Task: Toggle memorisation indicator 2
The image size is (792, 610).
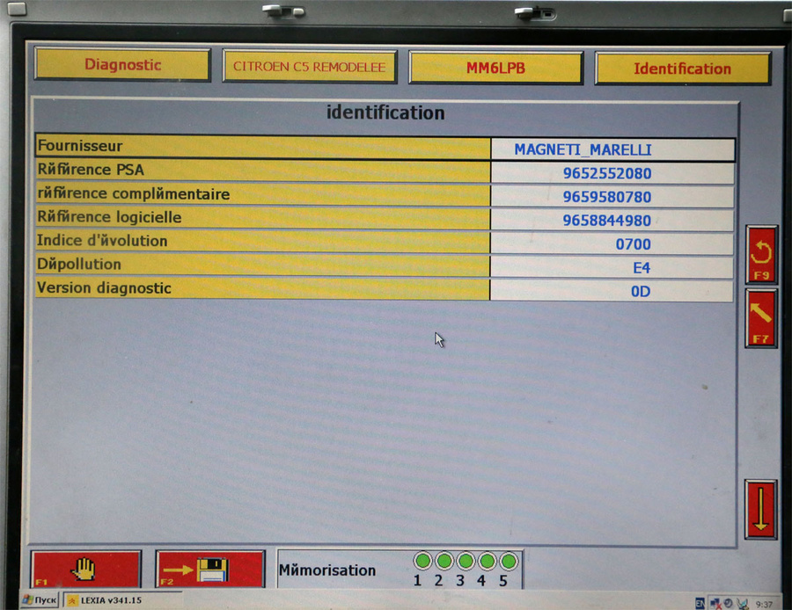Action: tap(444, 561)
